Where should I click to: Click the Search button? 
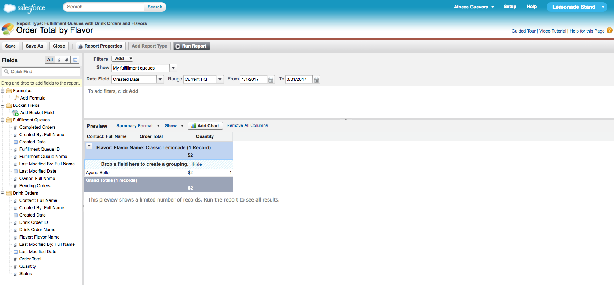155,7
